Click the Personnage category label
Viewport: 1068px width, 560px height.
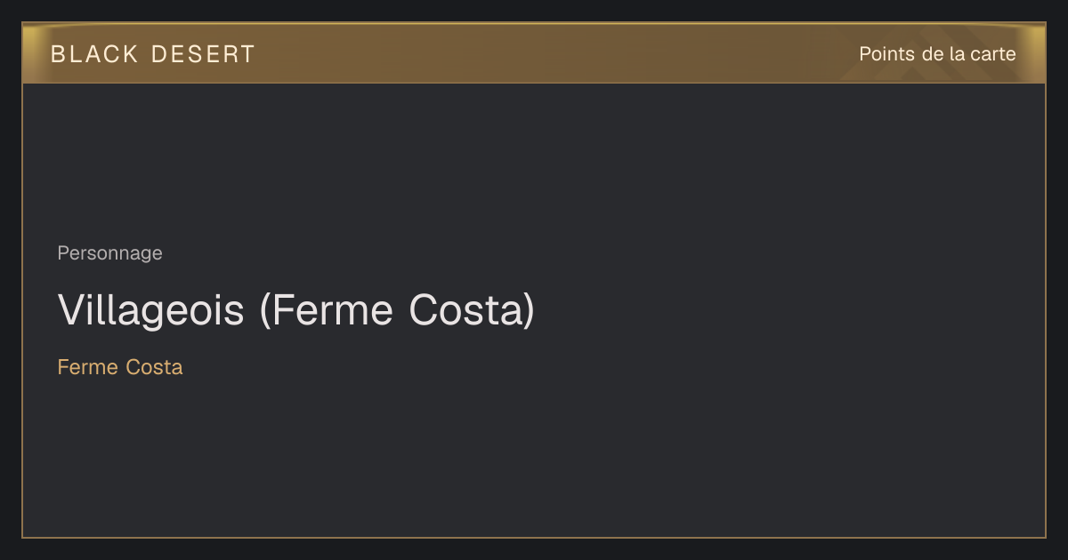pyautogui.click(x=109, y=253)
